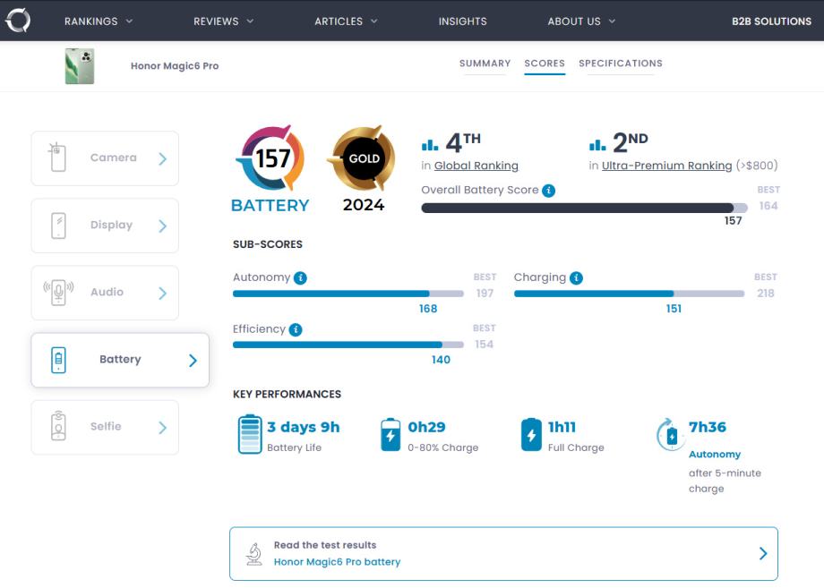Click the chevron on the Battery card
The width and height of the screenshot is (824, 588).
(193, 360)
